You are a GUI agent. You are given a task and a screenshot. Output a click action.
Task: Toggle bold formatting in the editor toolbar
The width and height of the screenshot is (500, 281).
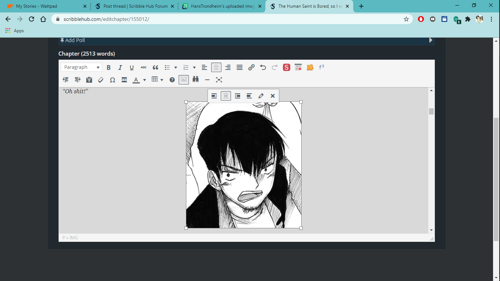(x=108, y=67)
